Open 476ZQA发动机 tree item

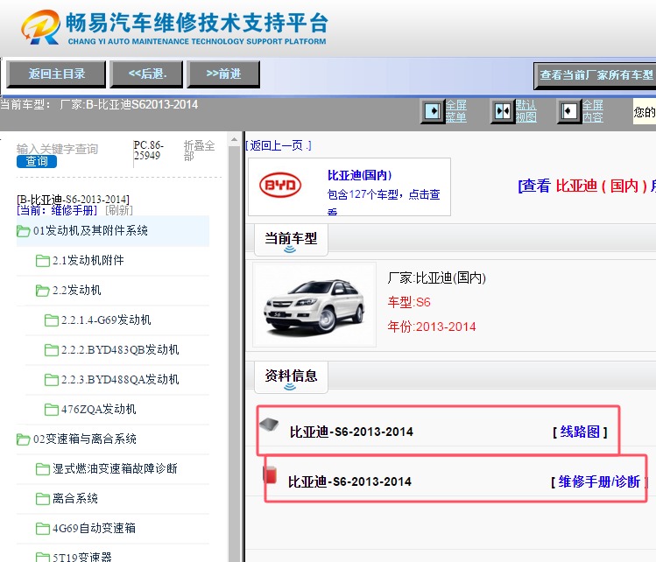(x=99, y=410)
